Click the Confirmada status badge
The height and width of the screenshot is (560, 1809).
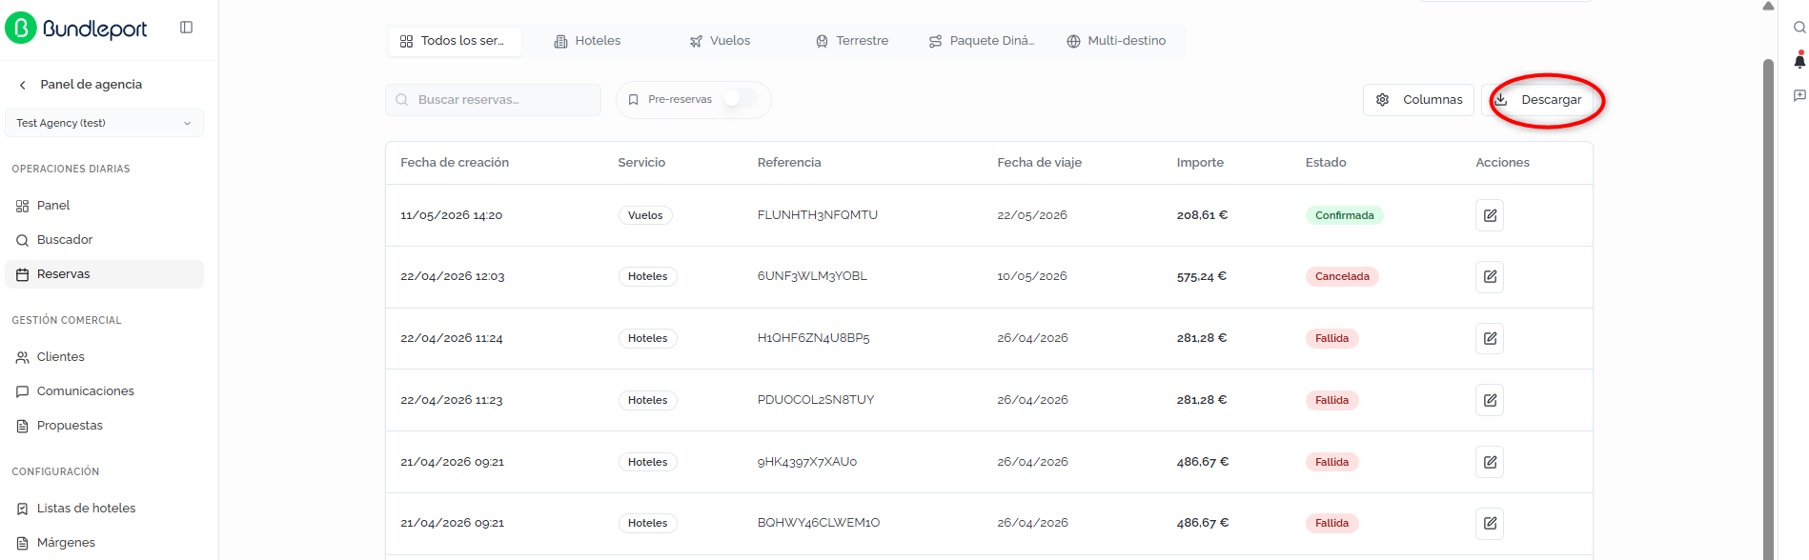[1344, 215]
